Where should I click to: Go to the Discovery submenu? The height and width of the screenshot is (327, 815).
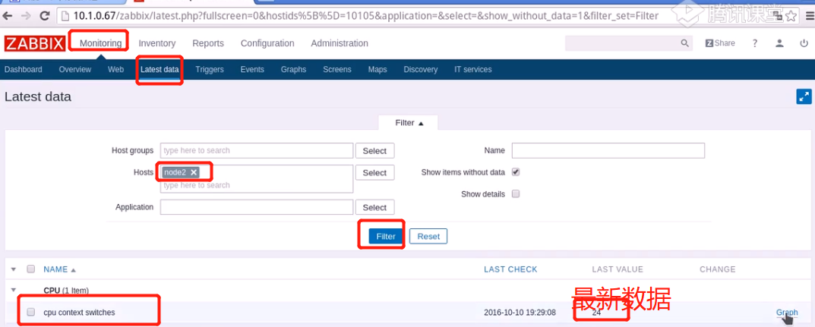coord(421,70)
